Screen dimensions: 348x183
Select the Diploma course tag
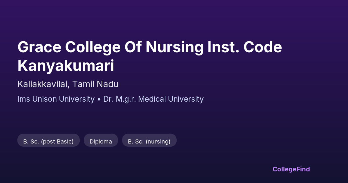pos(101,141)
